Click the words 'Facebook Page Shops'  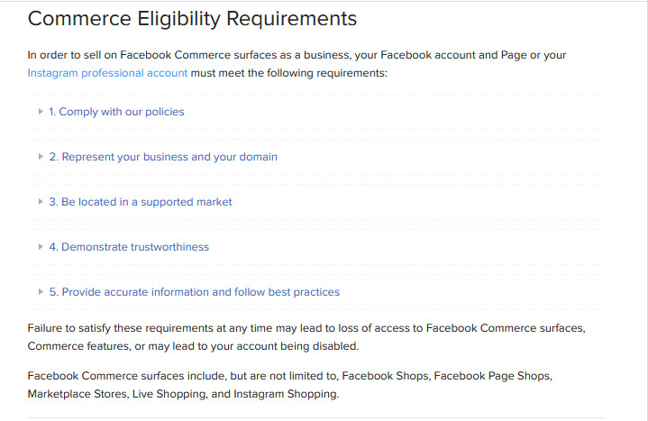pos(492,376)
